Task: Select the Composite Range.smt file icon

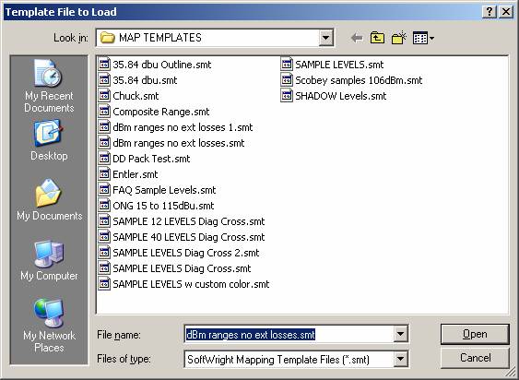Action: pos(104,112)
